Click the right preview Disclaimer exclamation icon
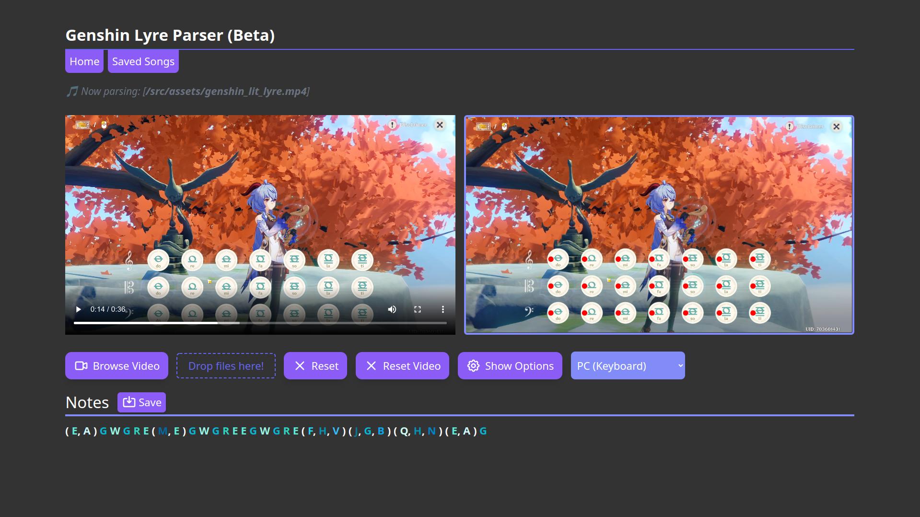Image resolution: width=920 pixels, height=517 pixels. tap(790, 127)
